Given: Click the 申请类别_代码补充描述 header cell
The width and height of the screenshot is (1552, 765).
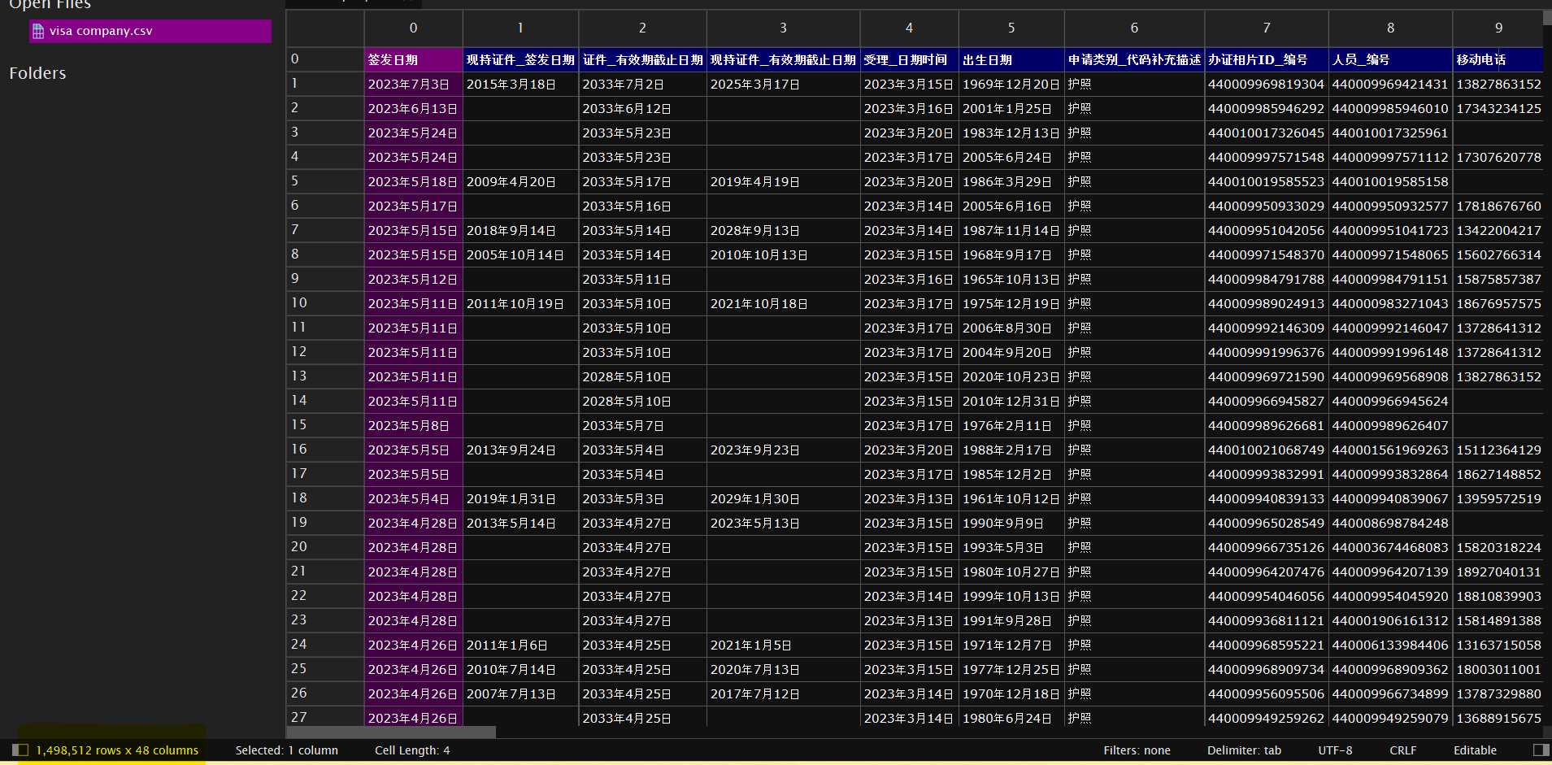Looking at the screenshot, I should point(1134,59).
